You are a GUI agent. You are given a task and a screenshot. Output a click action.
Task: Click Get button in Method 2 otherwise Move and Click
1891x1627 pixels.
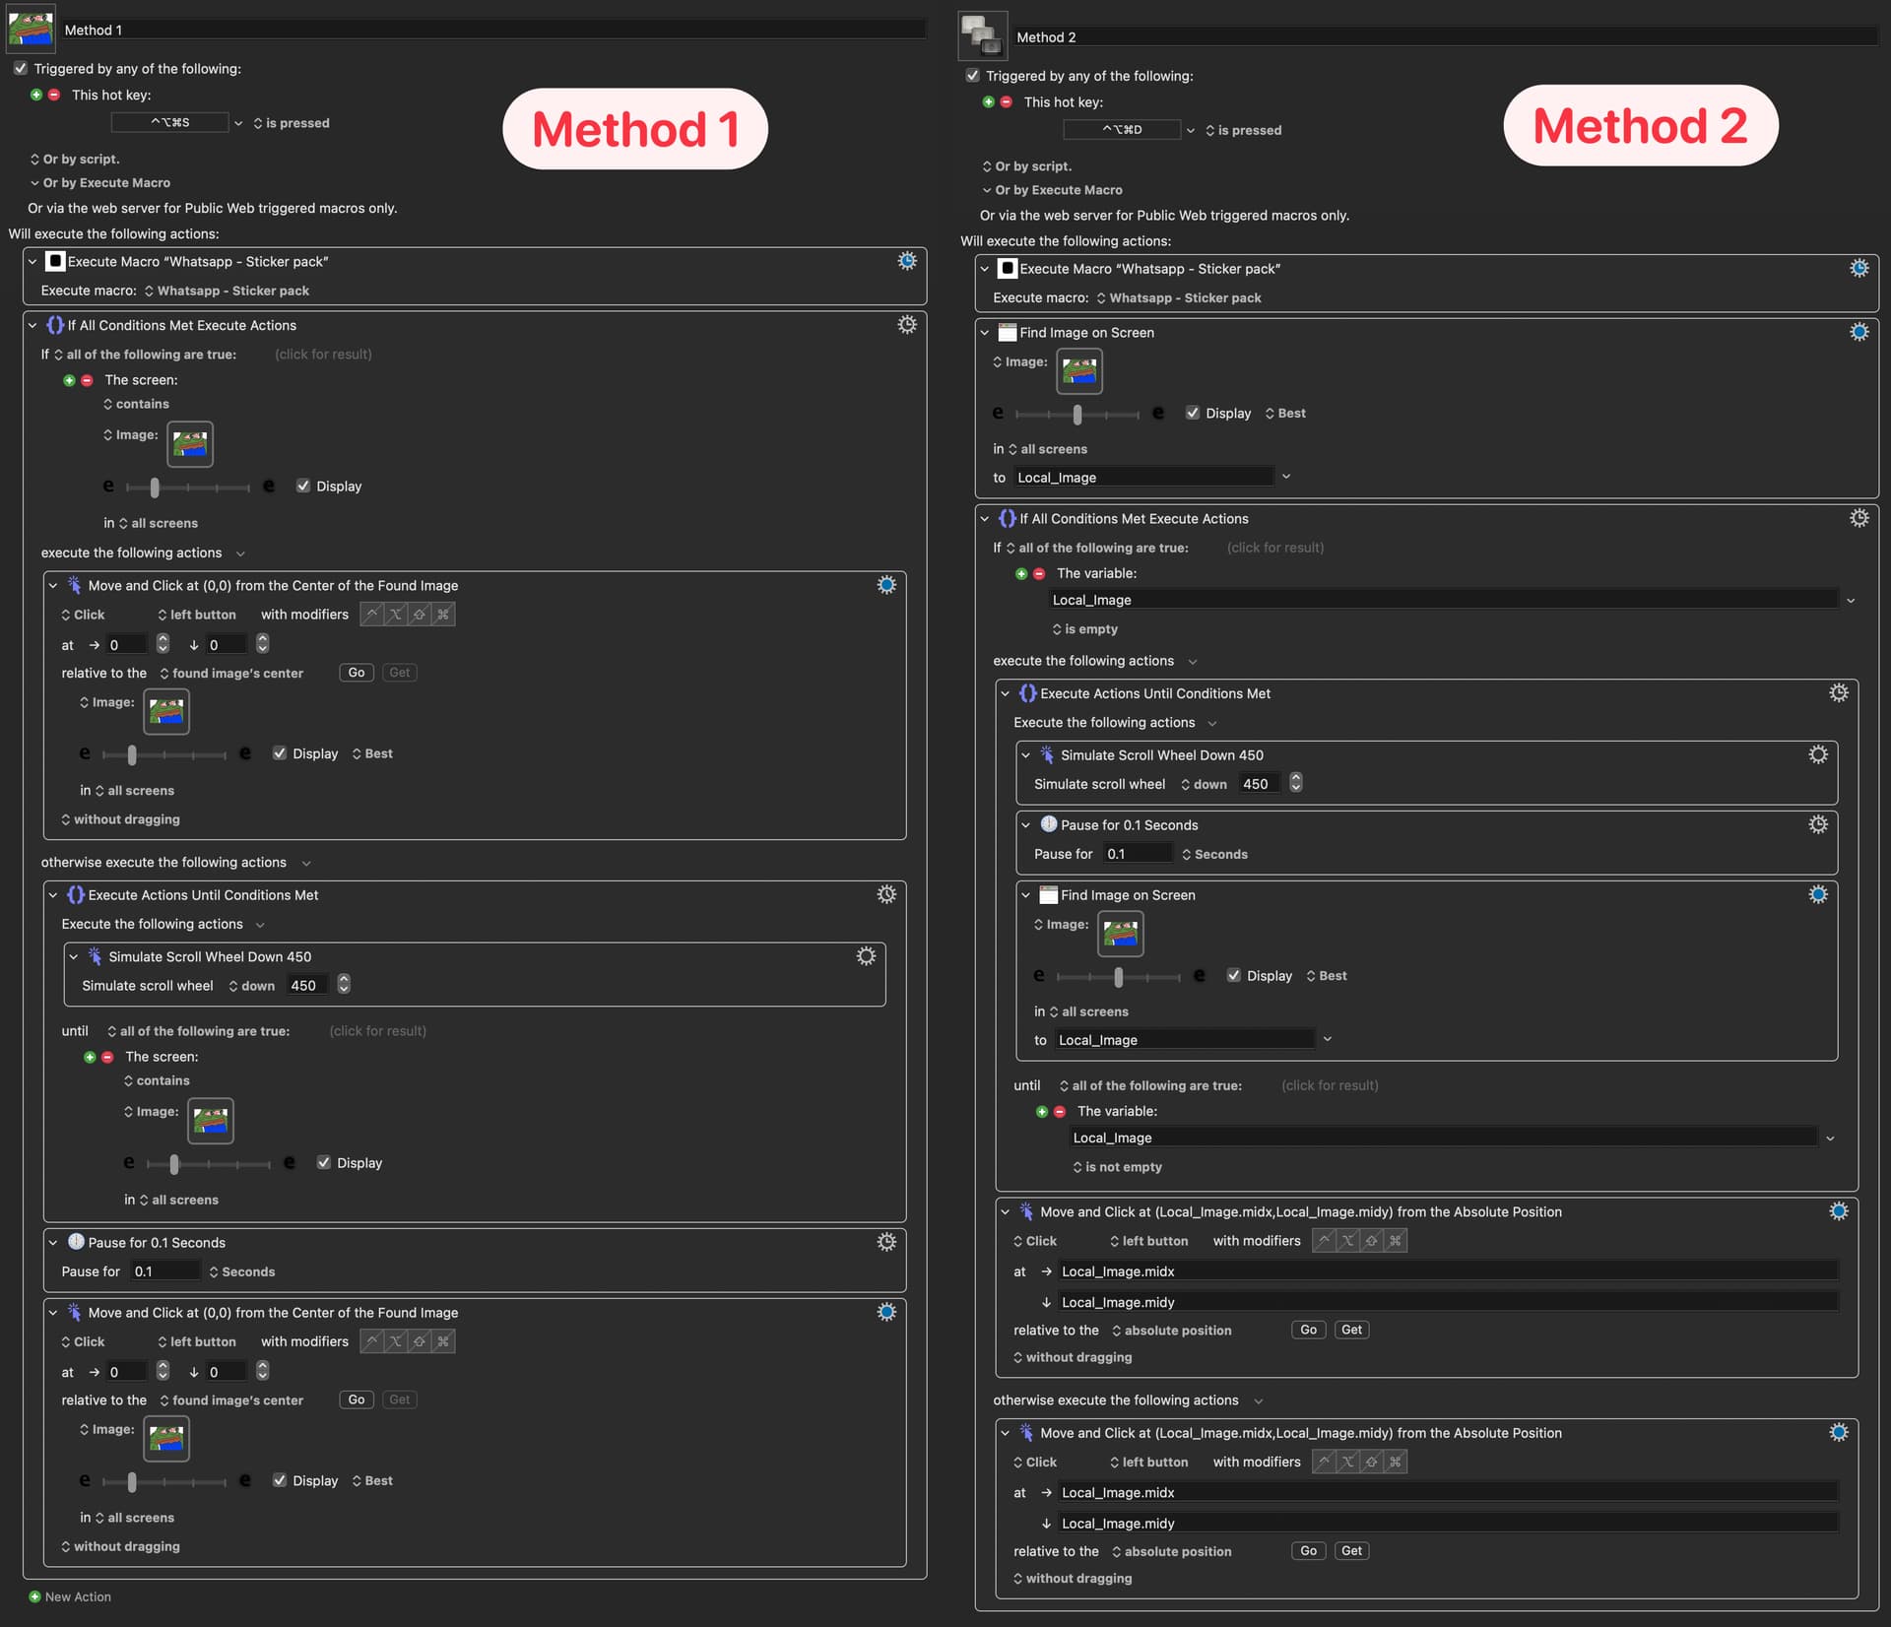1351,1550
